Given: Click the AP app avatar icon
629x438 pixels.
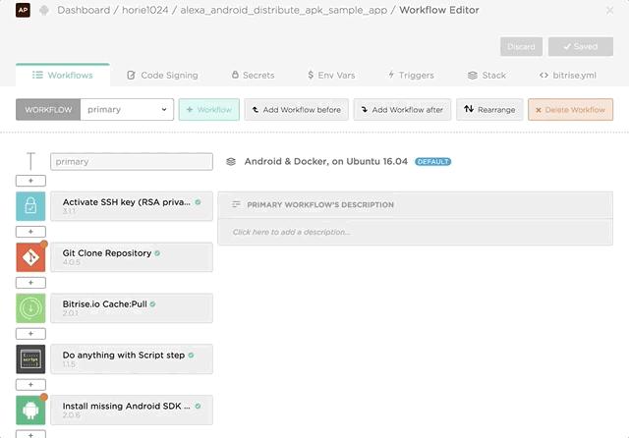Looking at the screenshot, I should point(23,10).
